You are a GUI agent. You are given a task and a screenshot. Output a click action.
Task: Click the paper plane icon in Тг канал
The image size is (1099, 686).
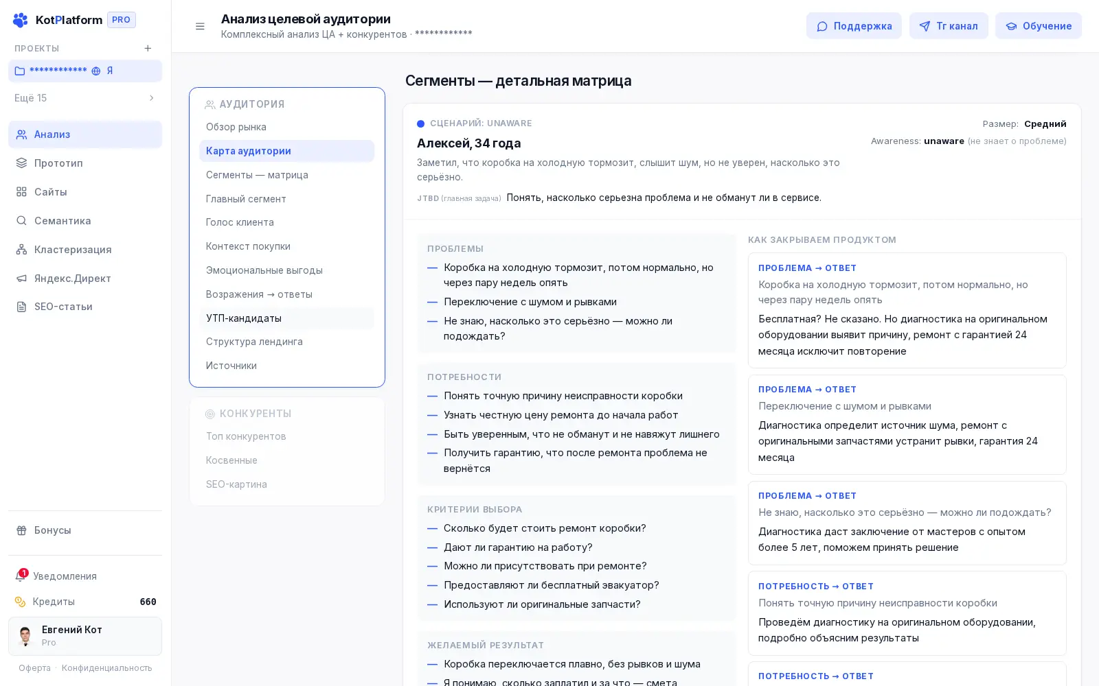click(925, 26)
